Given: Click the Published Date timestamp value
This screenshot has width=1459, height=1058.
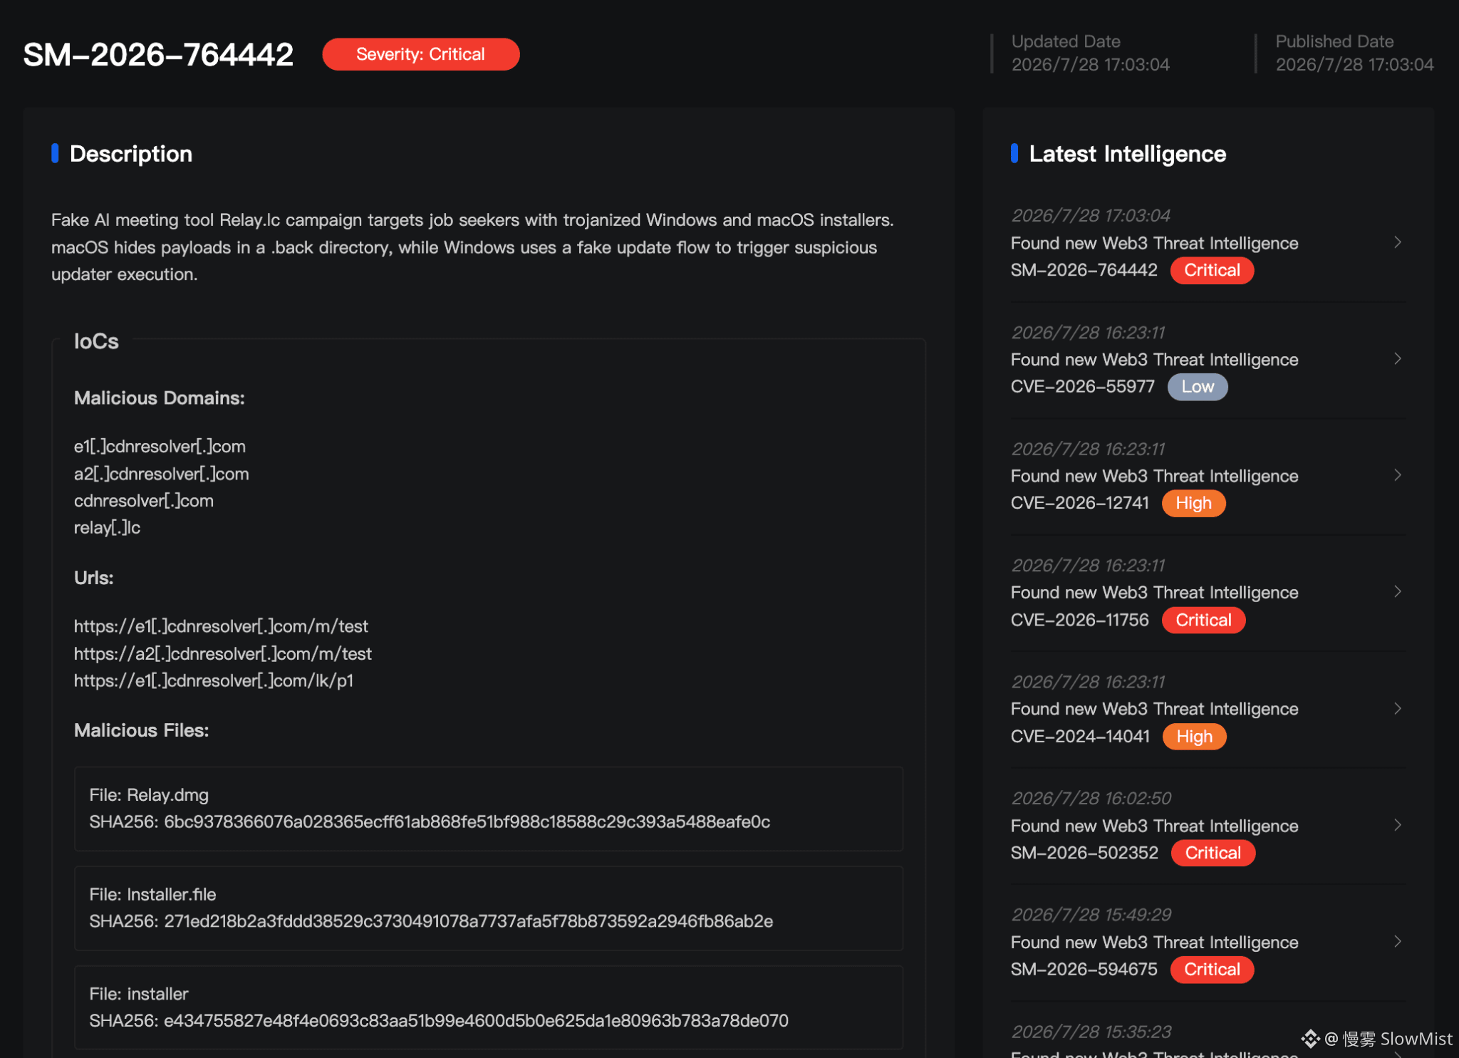Looking at the screenshot, I should click(x=1354, y=65).
